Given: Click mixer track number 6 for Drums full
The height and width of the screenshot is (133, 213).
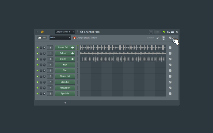Looking at the screenshot, I should (x=50, y=48).
